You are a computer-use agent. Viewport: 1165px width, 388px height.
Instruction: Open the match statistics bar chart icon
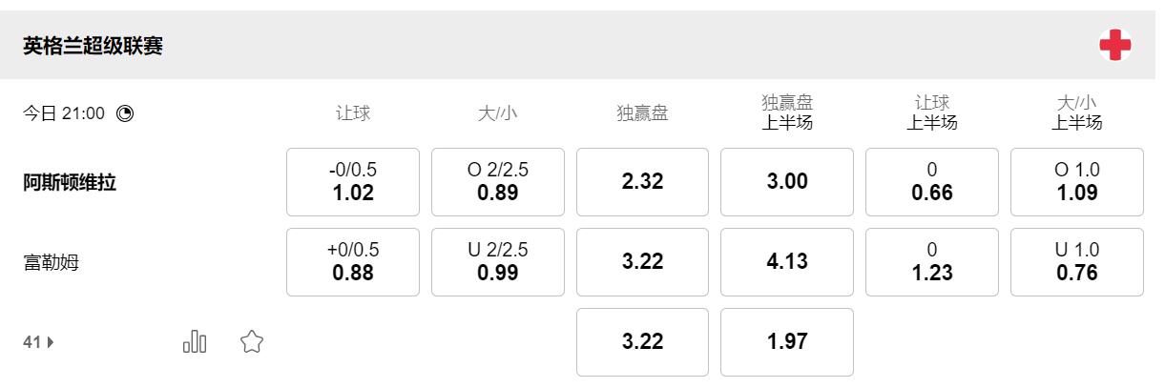[x=195, y=341]
